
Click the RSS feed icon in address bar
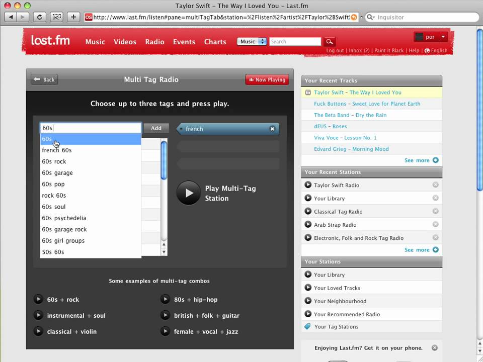[x=354, y=17]
